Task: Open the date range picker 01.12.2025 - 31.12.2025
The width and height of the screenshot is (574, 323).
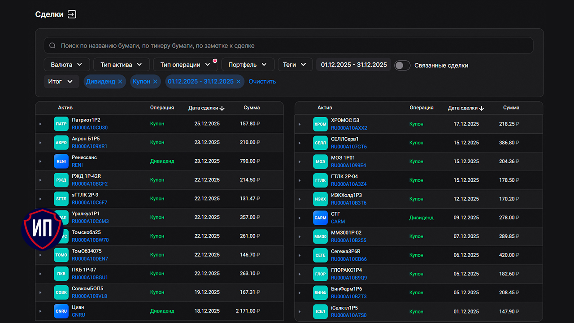Action: 353,65
